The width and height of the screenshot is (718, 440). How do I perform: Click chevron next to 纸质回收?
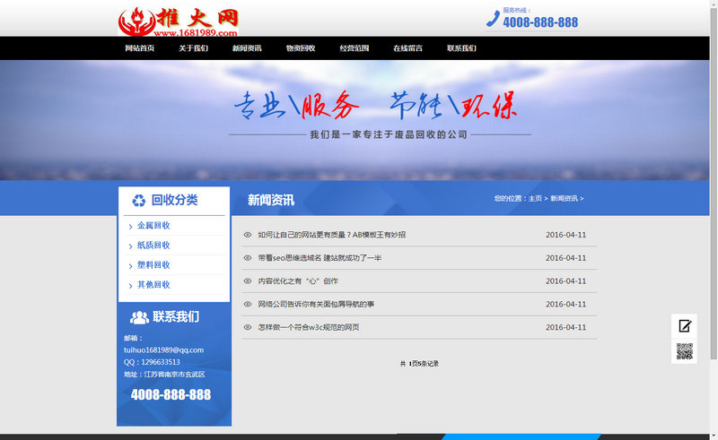tap(130, 246)
